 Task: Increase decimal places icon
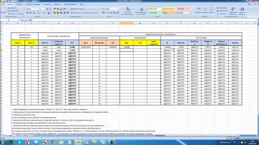click(x=115, y=13)
